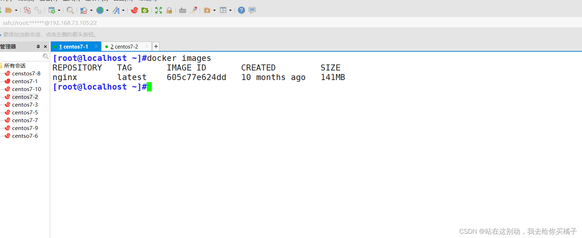Screen dimensions: 582x238
Task: Expand the Open session dropdown arrow
Action: pos(16,10)
